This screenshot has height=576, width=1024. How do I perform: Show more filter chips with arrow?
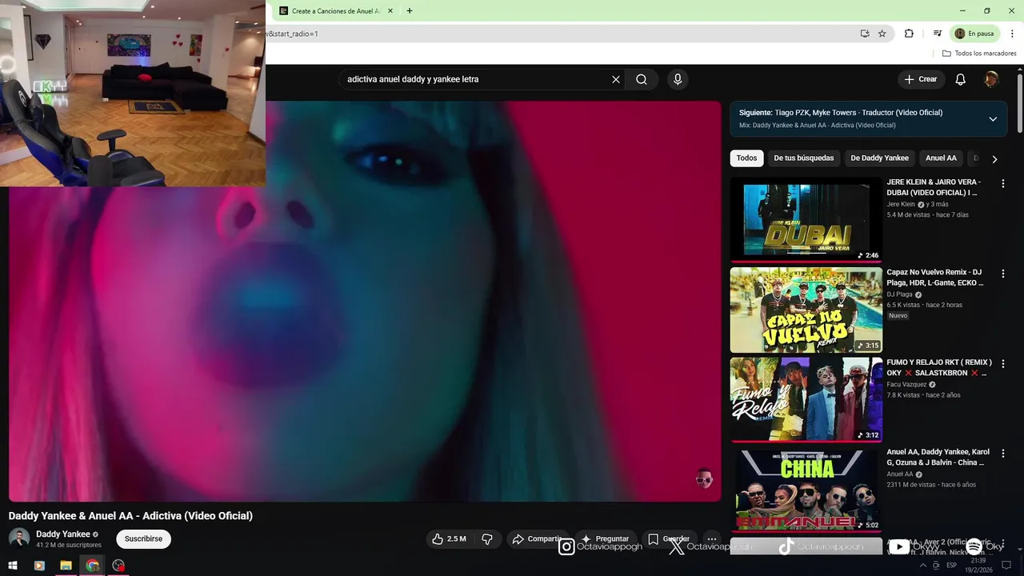coord(994,159)
